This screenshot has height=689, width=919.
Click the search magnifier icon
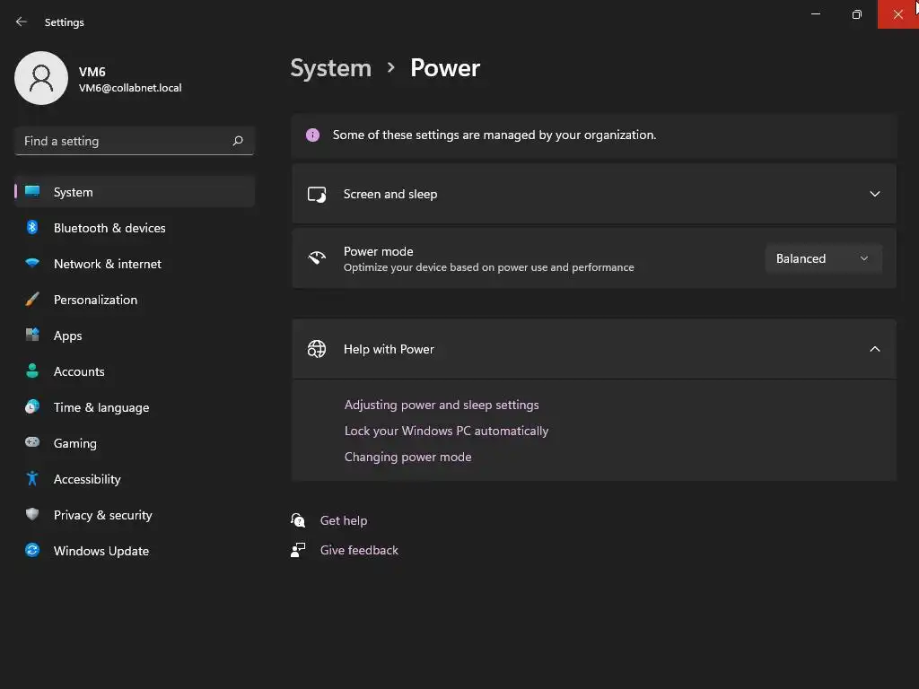pos(238,141)
